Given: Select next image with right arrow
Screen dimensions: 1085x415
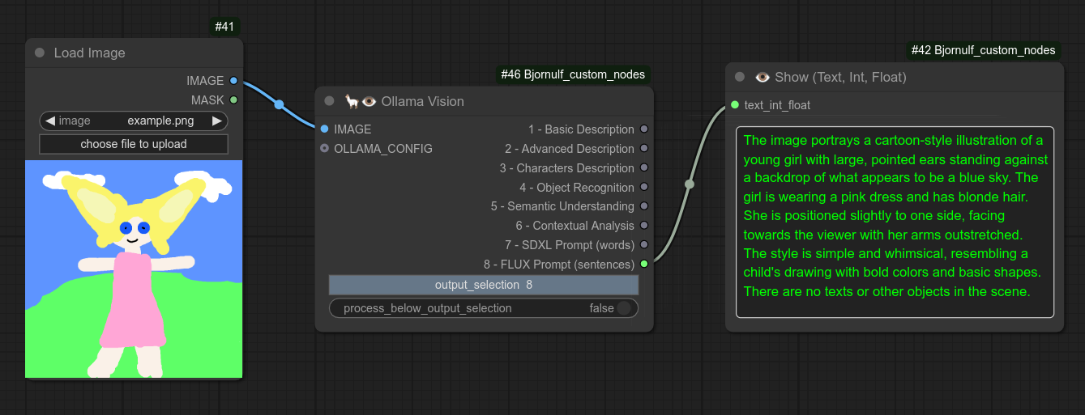Looking at the screenshot, I should (217, 121).
